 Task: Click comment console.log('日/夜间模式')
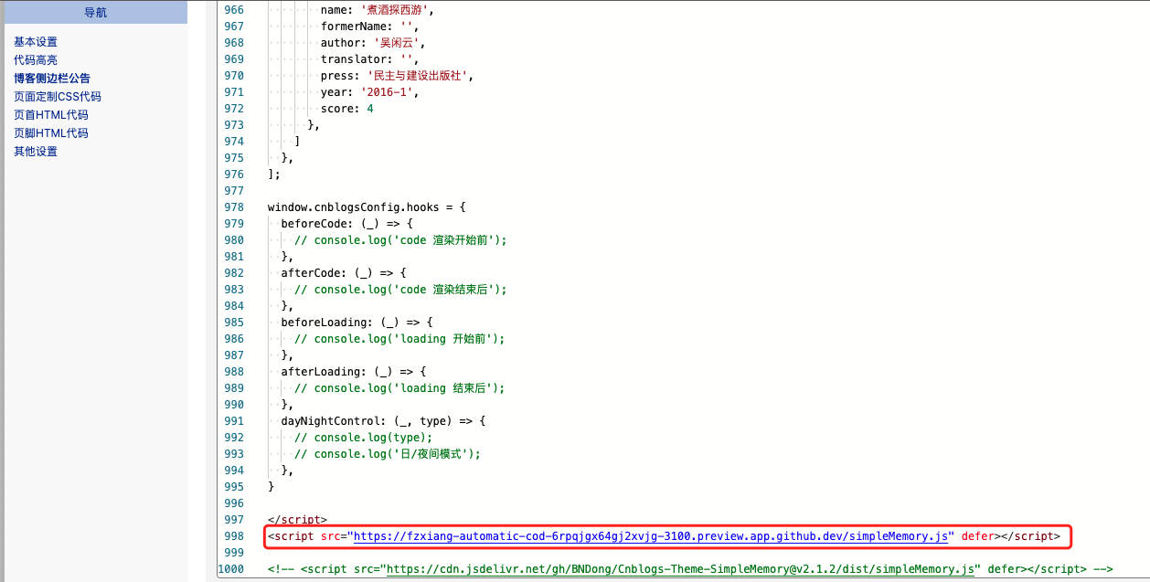coord(388,454)
